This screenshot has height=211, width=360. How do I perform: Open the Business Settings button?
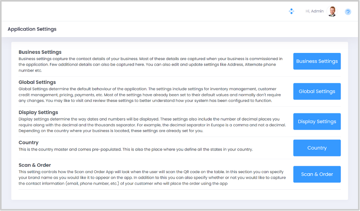(317, 61)
